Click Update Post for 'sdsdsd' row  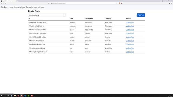pyautogui.click(x=130, y=37)
